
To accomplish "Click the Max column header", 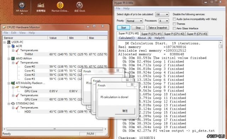I will point(98,38).
